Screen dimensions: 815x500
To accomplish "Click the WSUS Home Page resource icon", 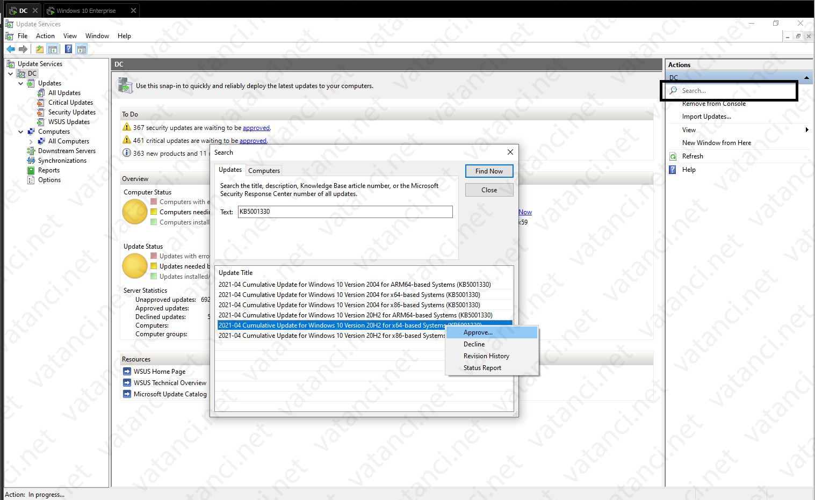I will (x=127, y=371).
